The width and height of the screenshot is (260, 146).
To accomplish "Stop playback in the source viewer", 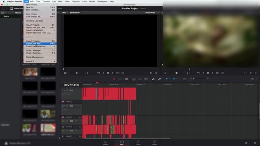I will click(108, 73).
